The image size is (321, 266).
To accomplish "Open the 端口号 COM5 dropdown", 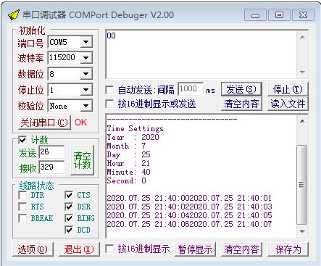I will 86,42.
